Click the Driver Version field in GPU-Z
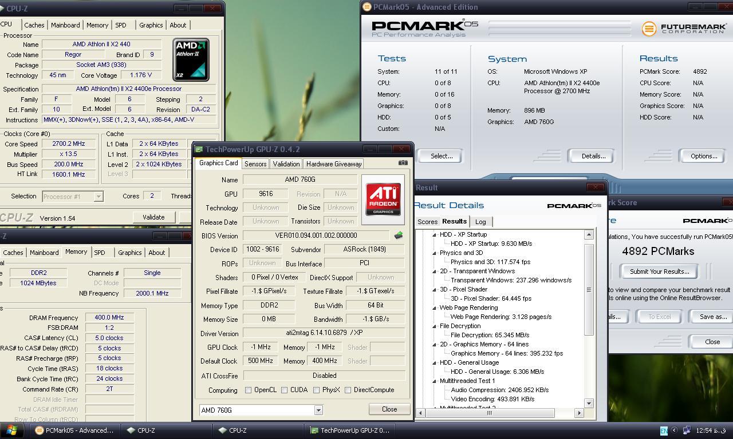733x439 pixels. click(x=324, y=333)
